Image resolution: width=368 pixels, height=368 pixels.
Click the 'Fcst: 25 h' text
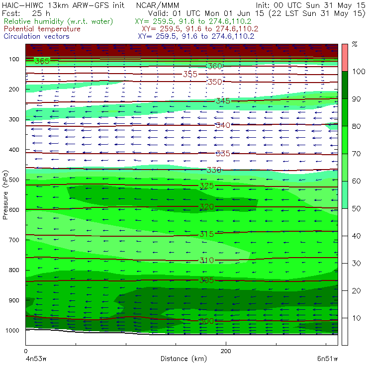point(26,13)
